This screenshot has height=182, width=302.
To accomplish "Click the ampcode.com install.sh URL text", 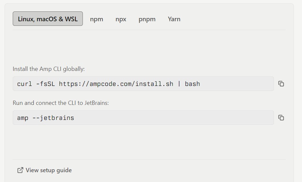I will click(116, 84).
